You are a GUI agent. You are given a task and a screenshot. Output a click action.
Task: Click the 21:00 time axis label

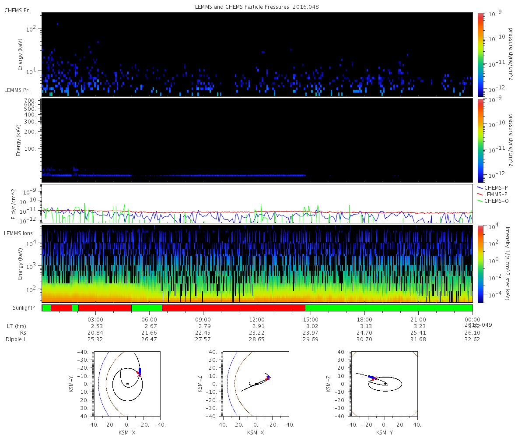point(419,319)
